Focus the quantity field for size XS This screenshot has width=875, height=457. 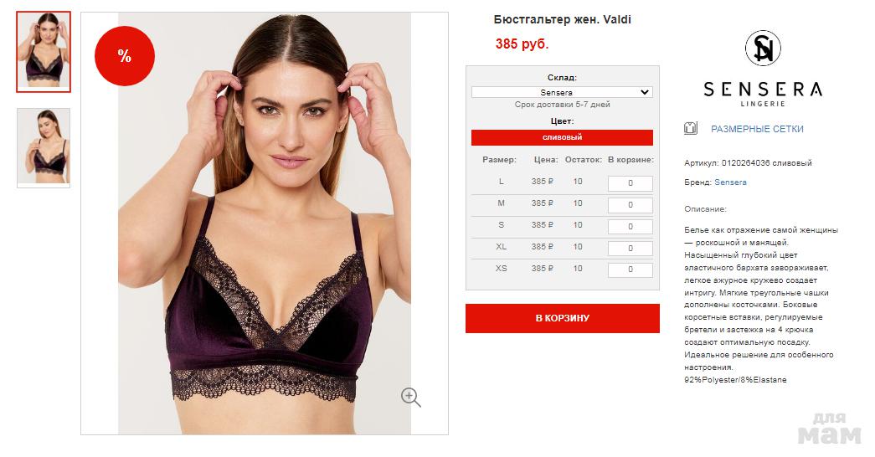(630, 270)
